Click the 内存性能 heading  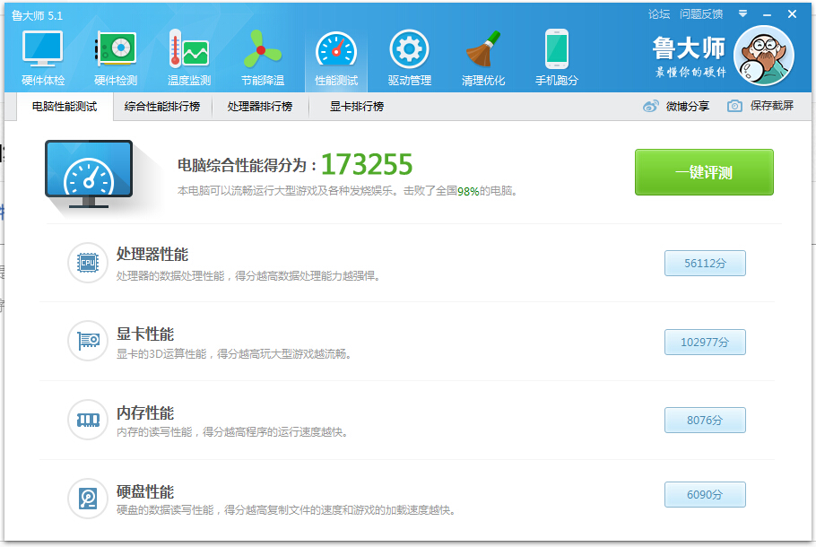click(145, 412)
